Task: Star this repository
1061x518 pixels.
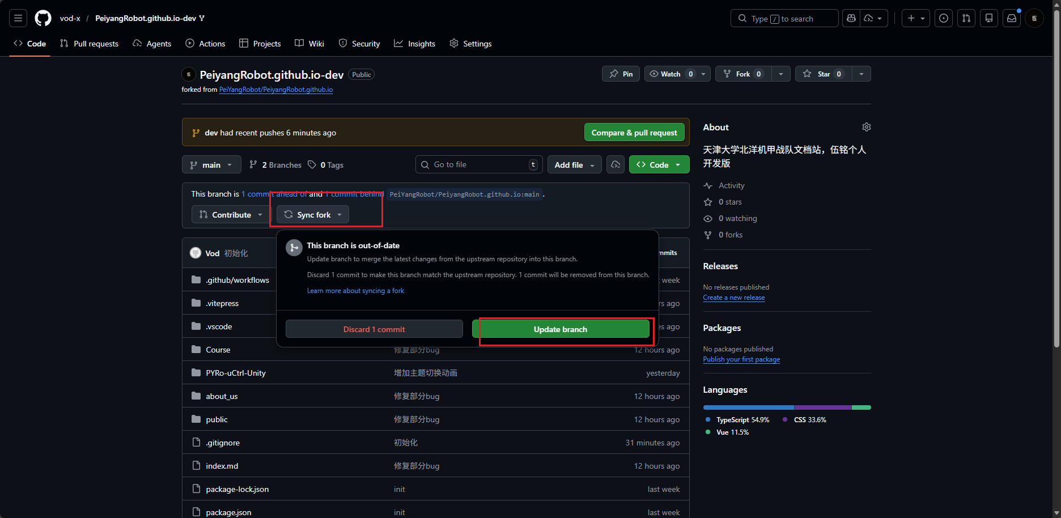Action: [x=824, y=74]
